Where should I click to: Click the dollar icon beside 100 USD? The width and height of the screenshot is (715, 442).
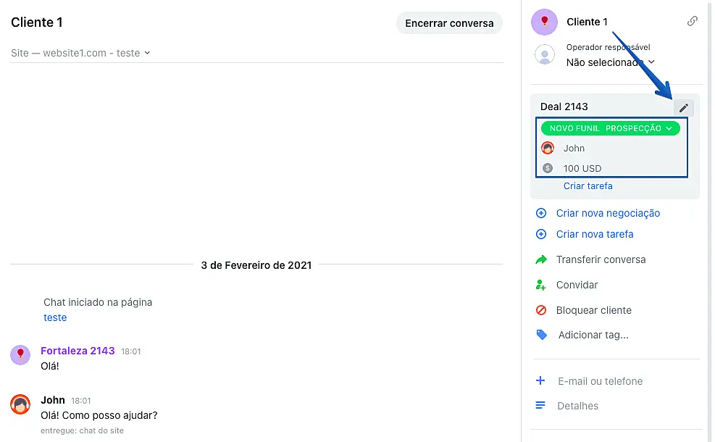(548, 168)
